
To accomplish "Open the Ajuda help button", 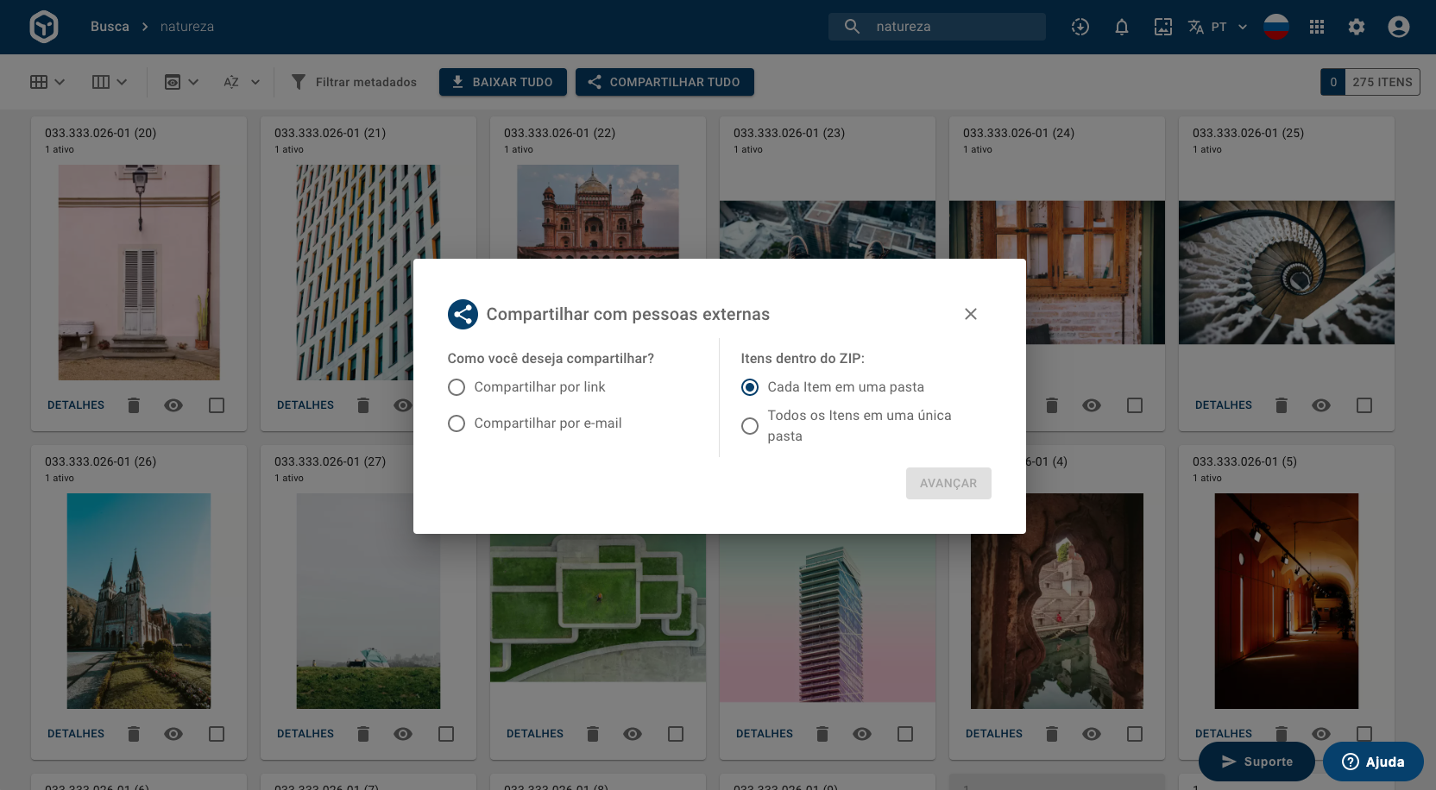I will [x=1373, y=762].
